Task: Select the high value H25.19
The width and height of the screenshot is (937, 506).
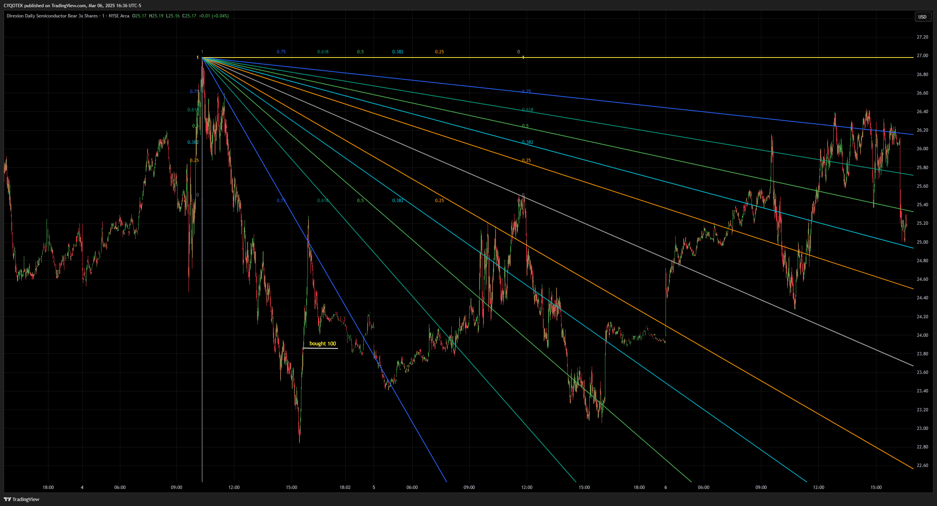Action: (156, 16)
